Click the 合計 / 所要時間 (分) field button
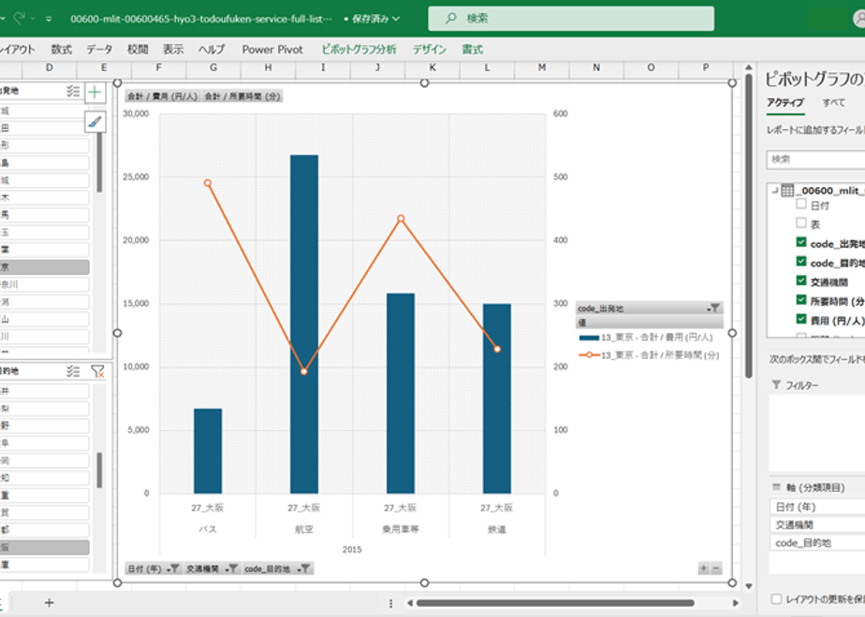Image resolution: width=865 pixels, height=617 pixels. tap(242, 96)
